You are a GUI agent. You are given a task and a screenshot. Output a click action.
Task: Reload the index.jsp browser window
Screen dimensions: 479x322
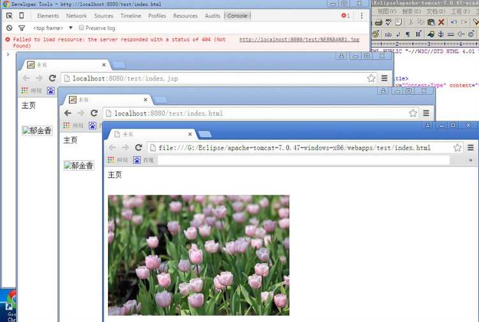pyautogui.click(x=52, y=78)
